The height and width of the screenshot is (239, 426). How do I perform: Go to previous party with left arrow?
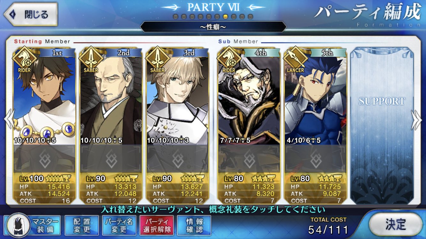[8, 119]
